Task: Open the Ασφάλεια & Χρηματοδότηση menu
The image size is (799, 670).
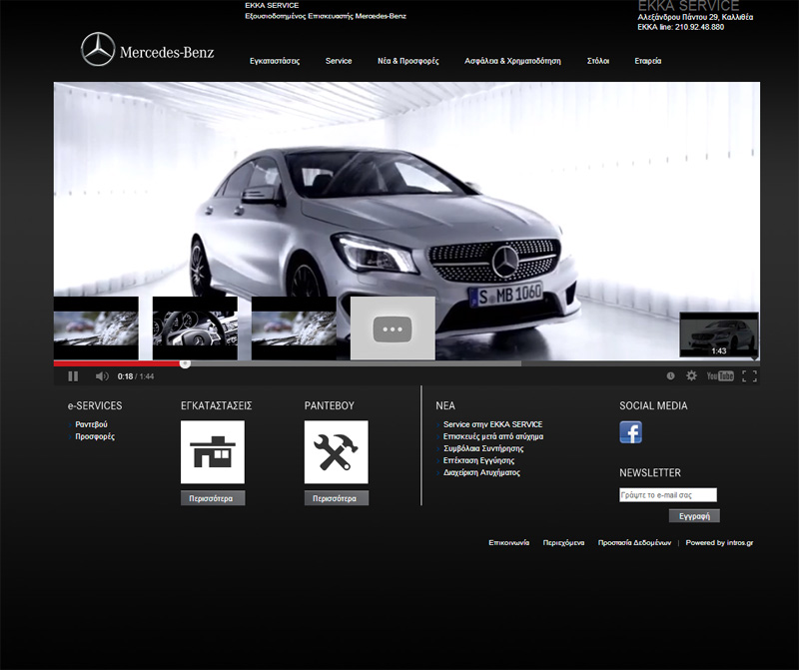Action: click(x=512, y=61)
